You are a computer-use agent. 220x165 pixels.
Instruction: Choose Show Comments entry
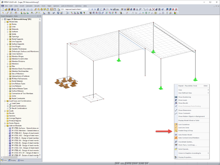(x=192, y=113)
